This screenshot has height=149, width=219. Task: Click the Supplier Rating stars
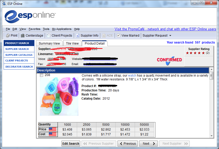pos(195,53)
